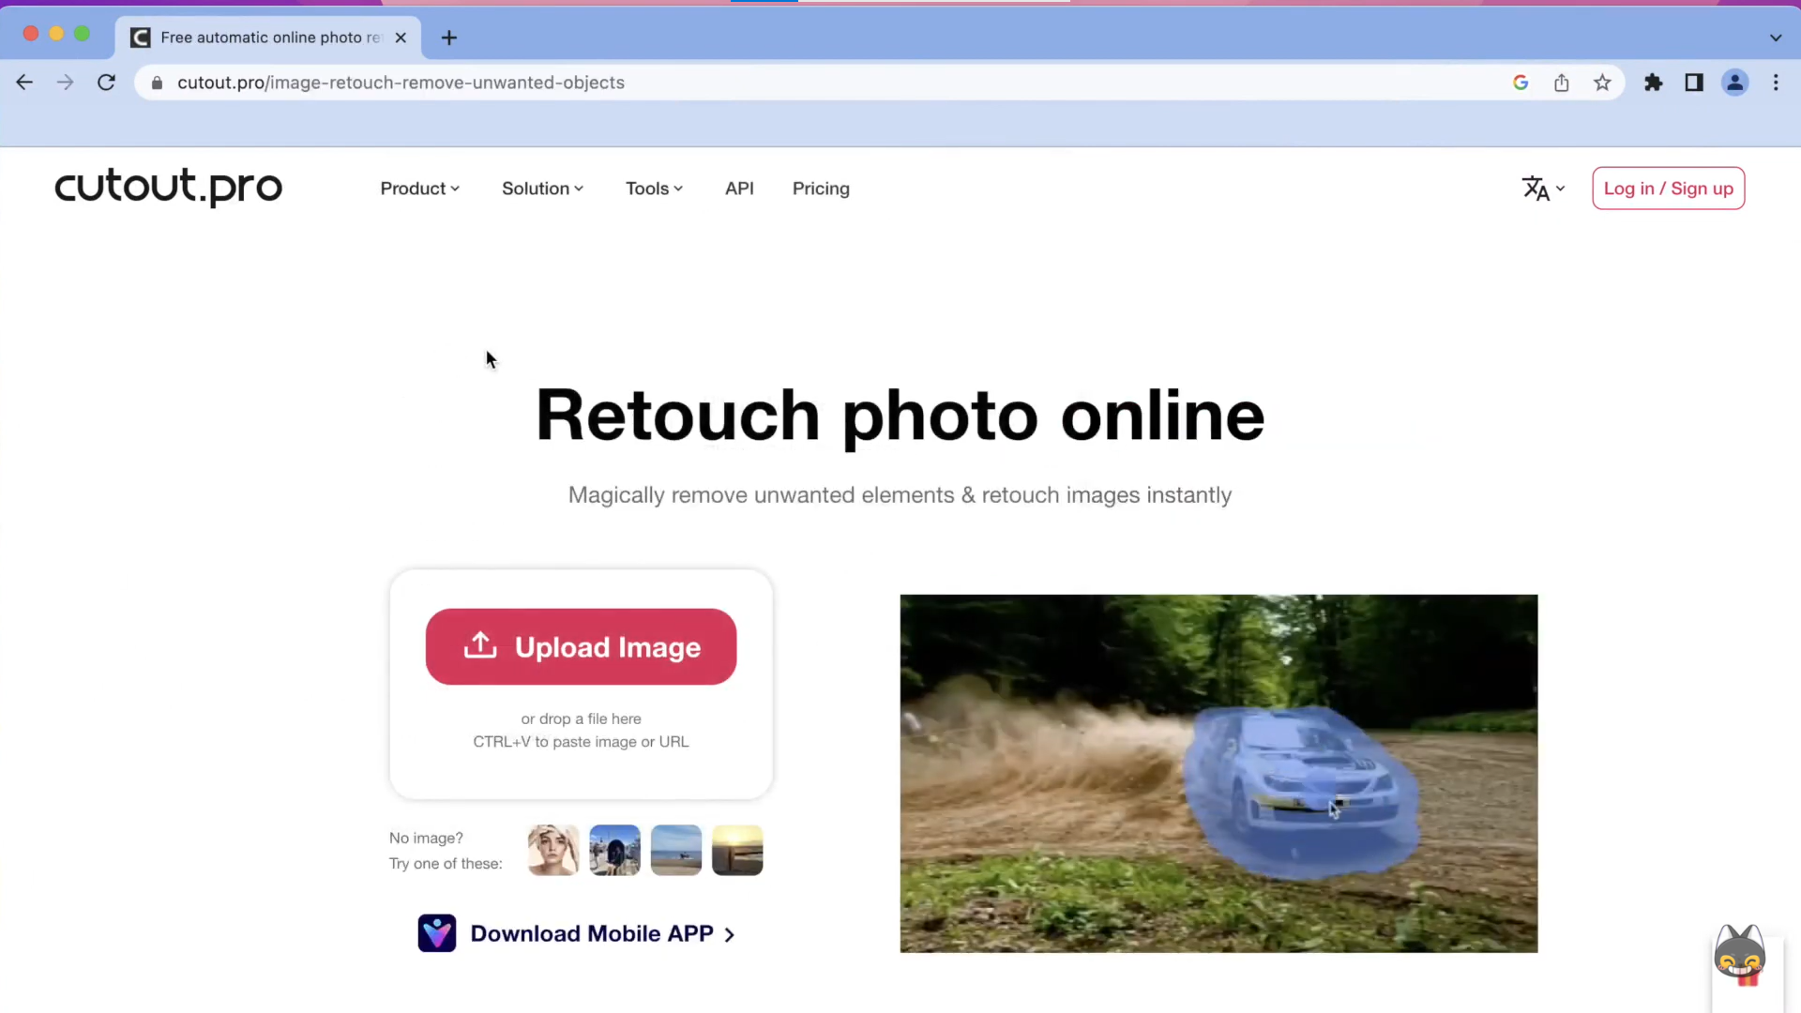Click the Pricing menu item
The height and width of the screenshot is (1013, 1801).
820,188
